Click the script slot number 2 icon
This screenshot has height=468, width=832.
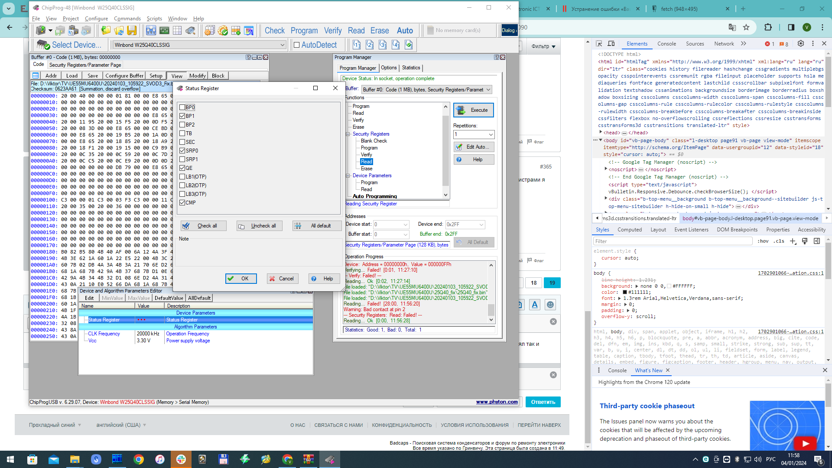[x=370, y=45]
